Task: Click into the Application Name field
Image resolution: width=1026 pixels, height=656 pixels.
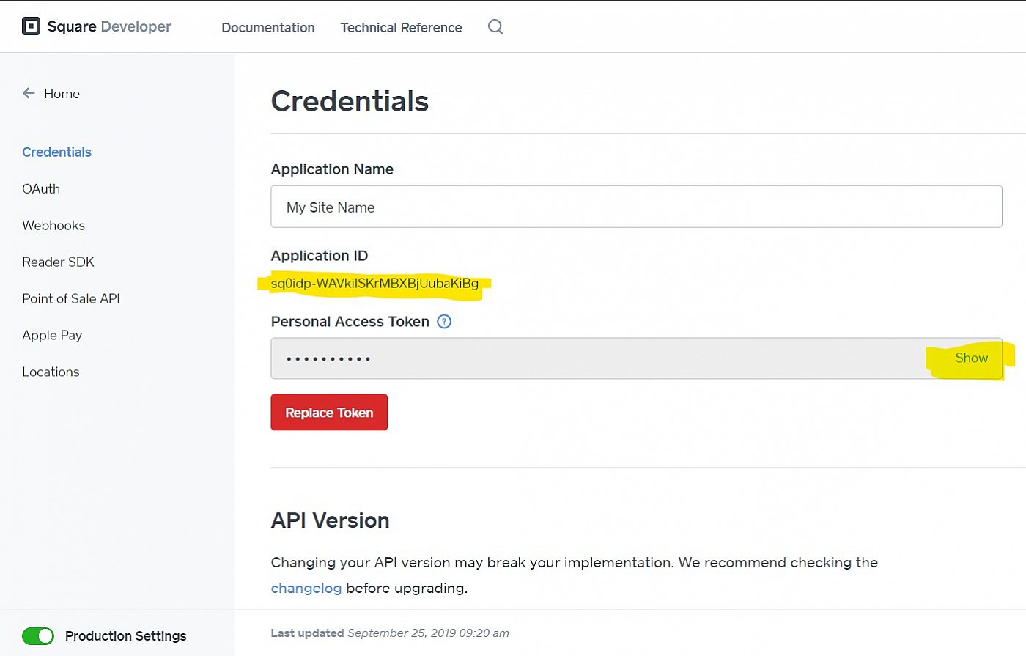Action: (x=636, y=207)
